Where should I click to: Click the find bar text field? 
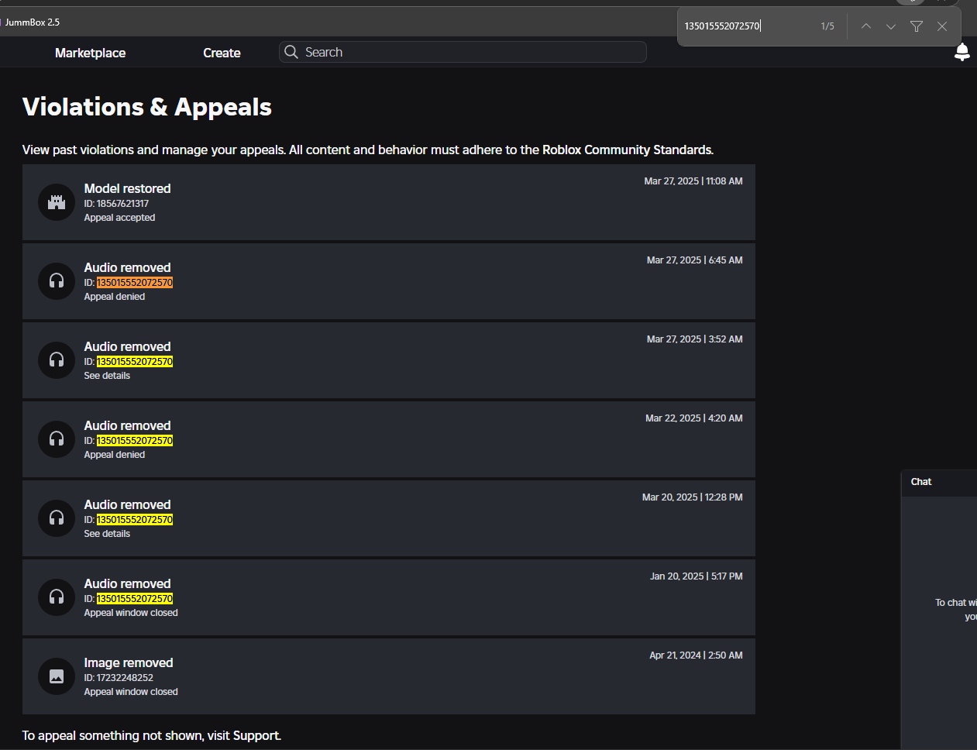point(744,26)
